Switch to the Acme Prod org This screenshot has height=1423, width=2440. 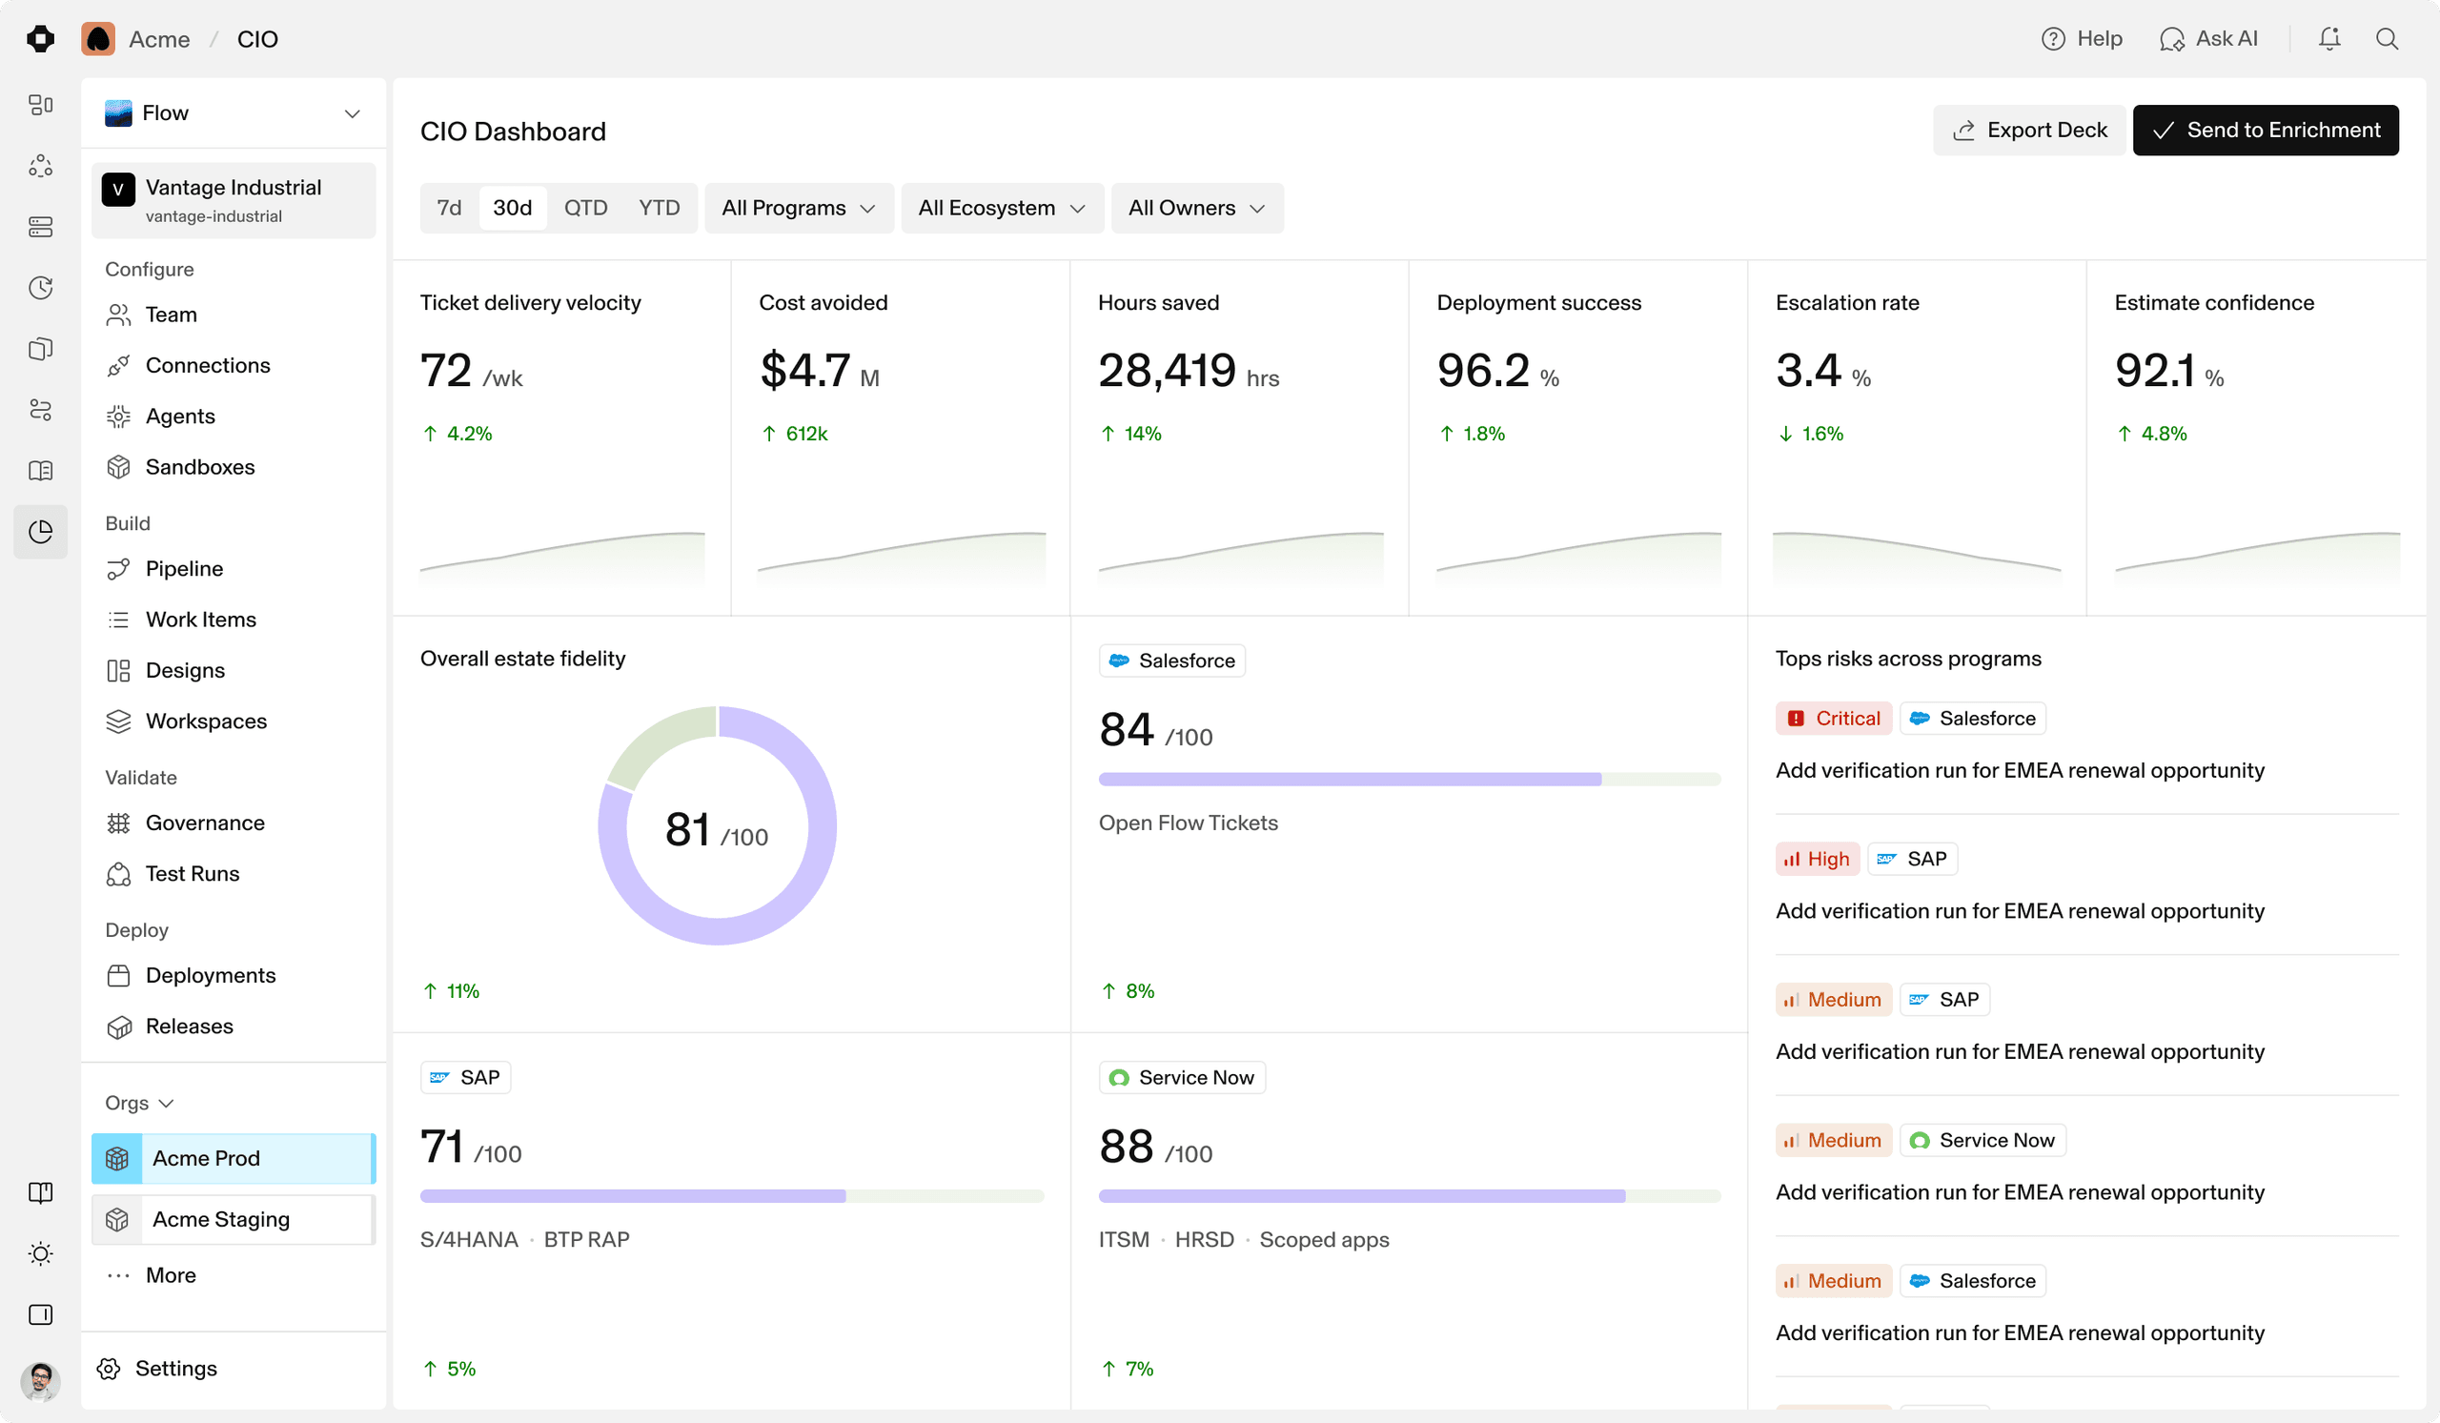(234, 1159)
